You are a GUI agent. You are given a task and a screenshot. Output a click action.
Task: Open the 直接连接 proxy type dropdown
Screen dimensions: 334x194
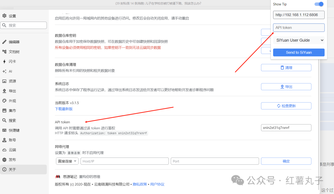(x=67, y=161)
